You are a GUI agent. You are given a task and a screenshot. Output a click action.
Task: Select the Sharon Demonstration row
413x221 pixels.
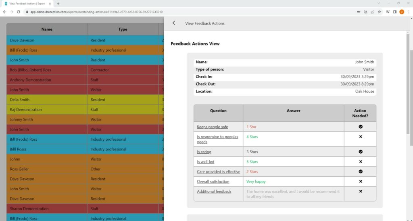tap(85, 208)
